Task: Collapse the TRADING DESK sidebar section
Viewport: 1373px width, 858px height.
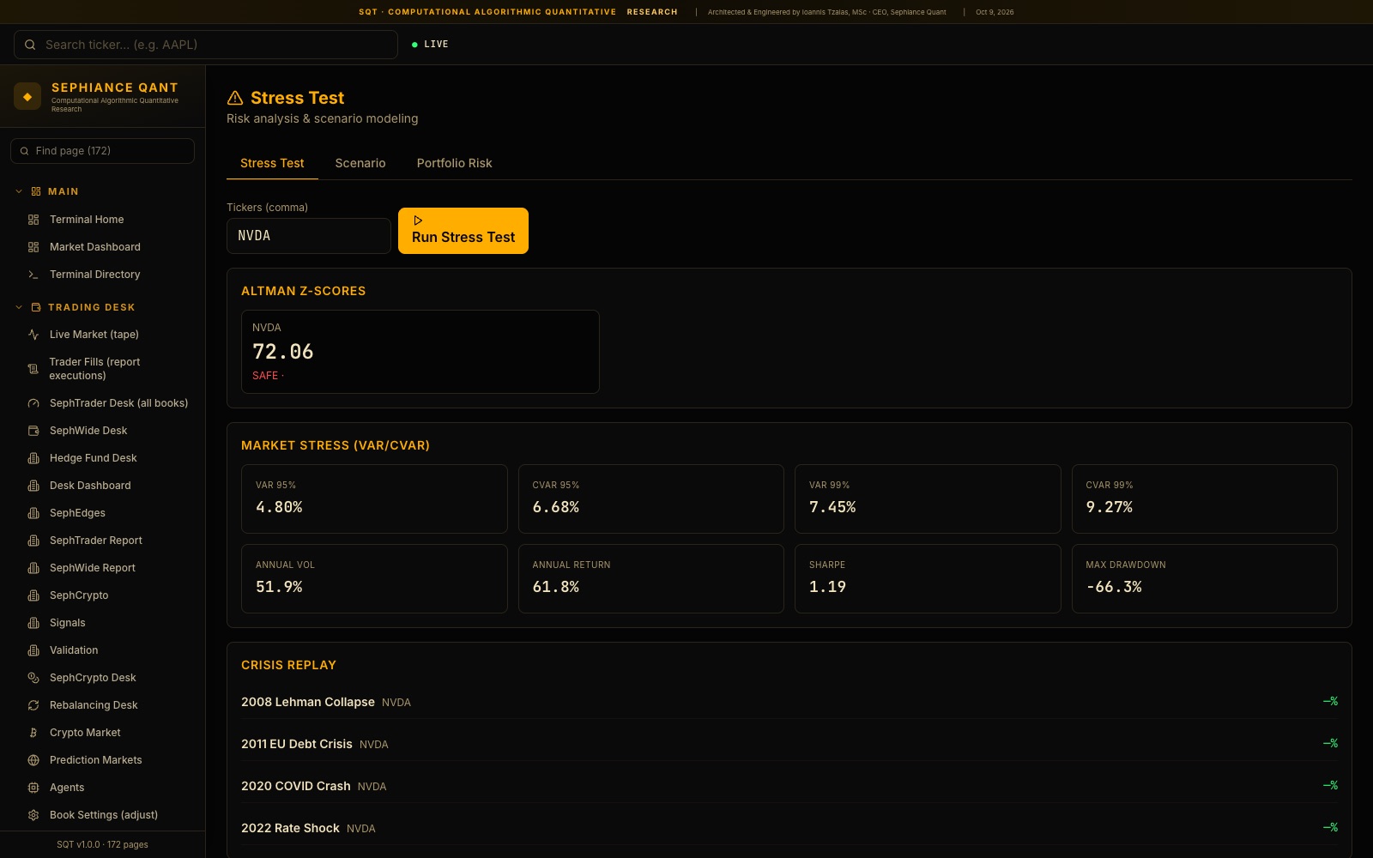Action: click(19, 307)
